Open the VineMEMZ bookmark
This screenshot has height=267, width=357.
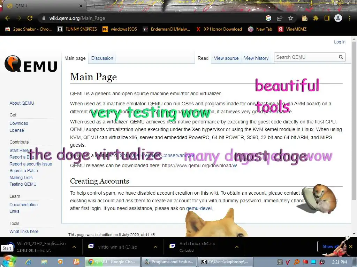292,29
